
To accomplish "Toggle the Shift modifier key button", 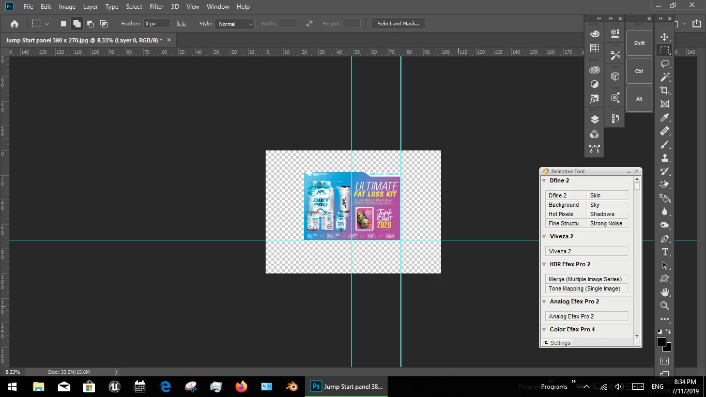I will (639, 43).
